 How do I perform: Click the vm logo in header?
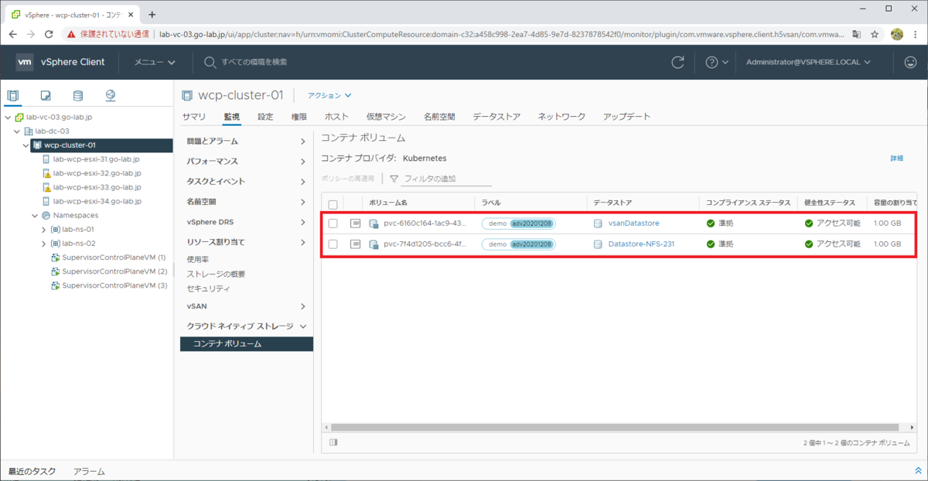click(x=25, y=62)
